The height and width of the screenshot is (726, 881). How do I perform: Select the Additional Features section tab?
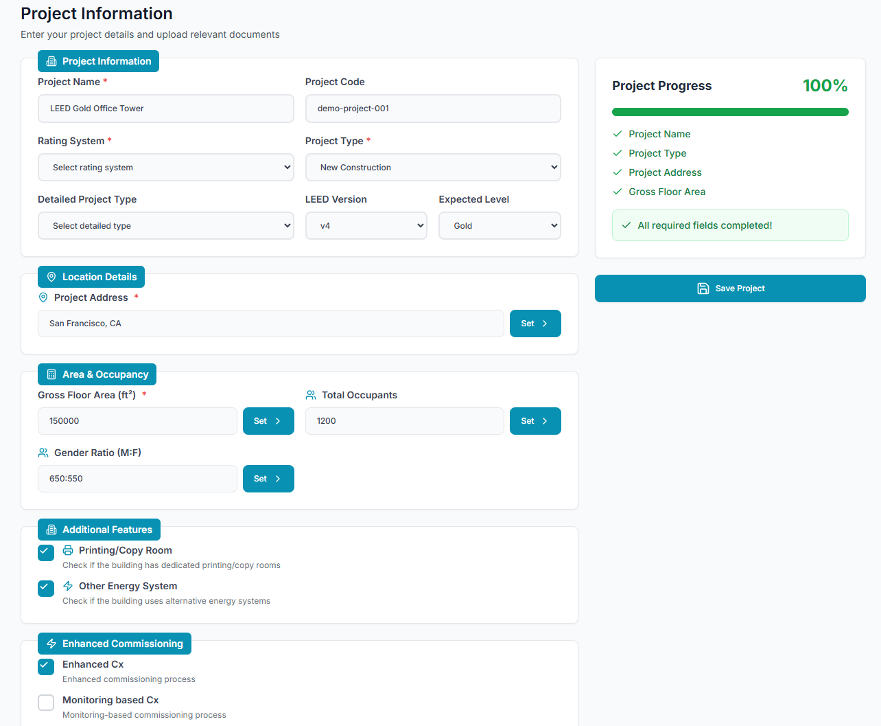pyautogui.click(x=99, y=530)
